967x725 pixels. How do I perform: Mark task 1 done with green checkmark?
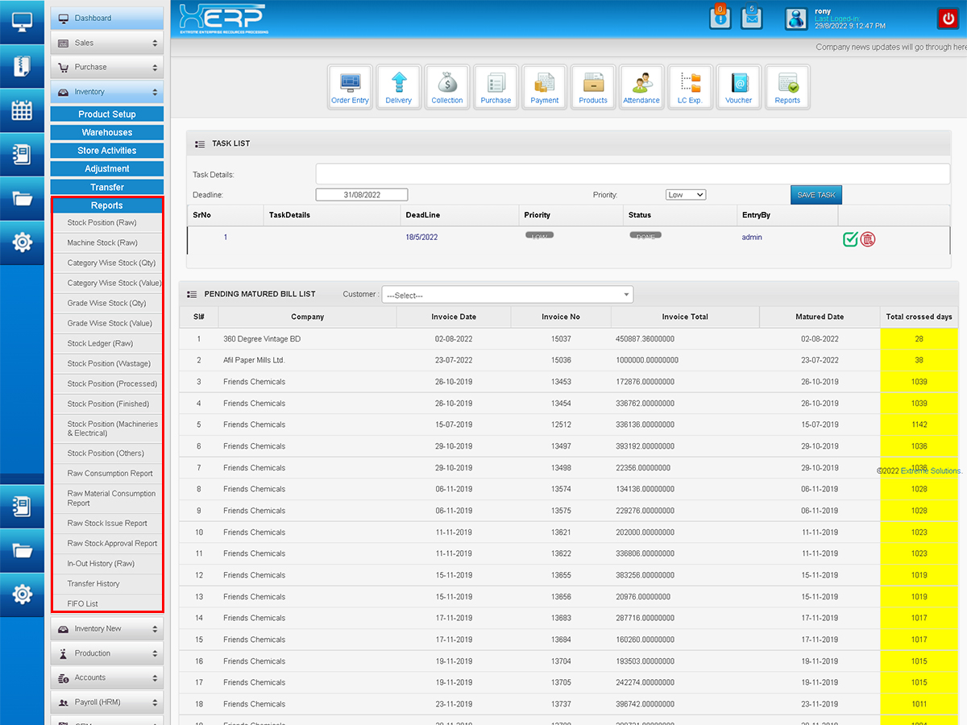[850, 238]
